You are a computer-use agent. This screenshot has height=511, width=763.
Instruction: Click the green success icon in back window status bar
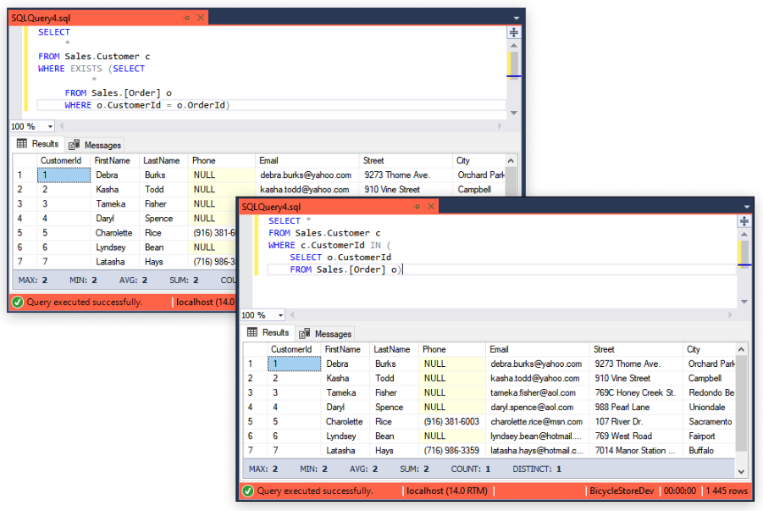tap(17, 302)
